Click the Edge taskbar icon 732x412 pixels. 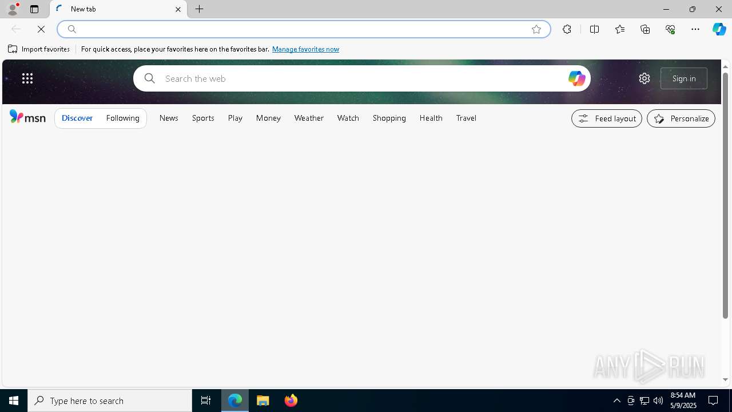tap(235, 401)
